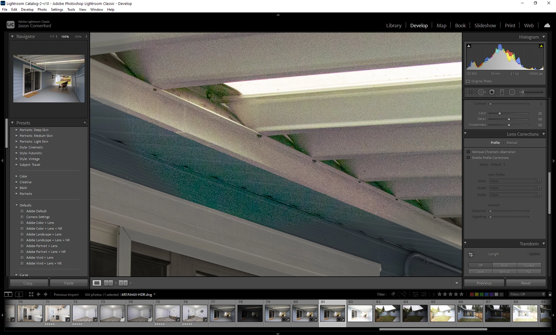Open the Settings menu
The width and height of the screenshot is (556, 335).
pyautogui.click(x=57, y=10)
